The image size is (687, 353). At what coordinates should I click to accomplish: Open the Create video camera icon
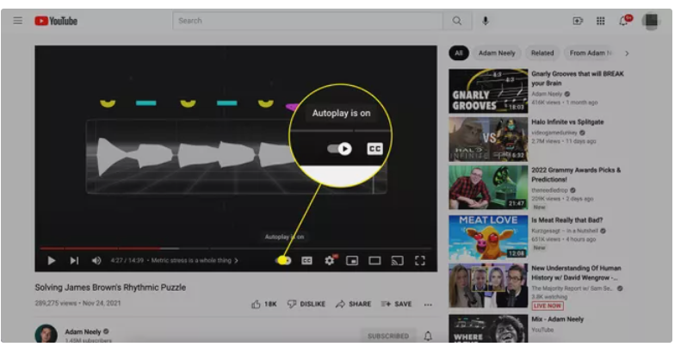pos(578,21)
